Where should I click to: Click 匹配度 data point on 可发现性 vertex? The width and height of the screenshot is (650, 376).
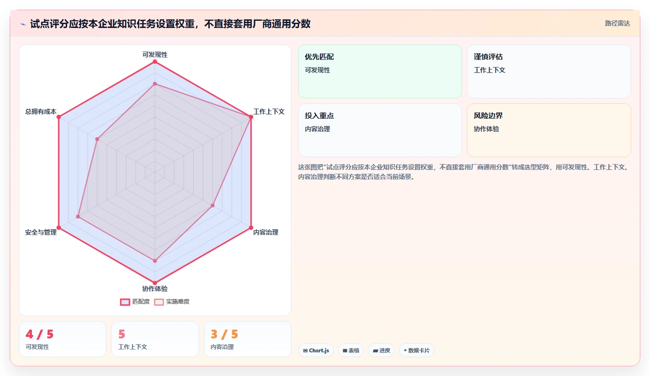[x=155, y=62]
